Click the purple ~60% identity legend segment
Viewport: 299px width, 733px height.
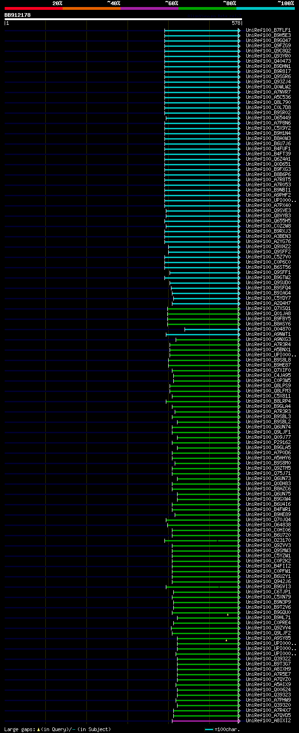149,8
